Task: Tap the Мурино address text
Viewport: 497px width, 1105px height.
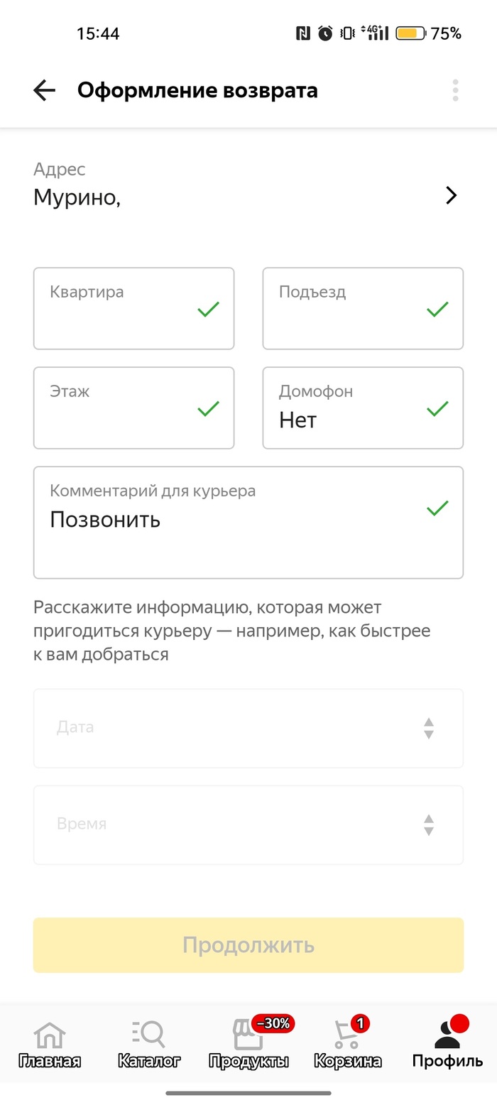Action: point(77,197)
